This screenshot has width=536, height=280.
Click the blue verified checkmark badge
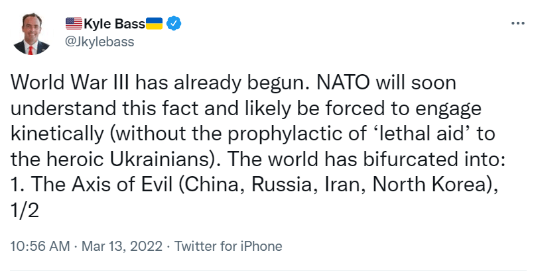pos(174,24)
